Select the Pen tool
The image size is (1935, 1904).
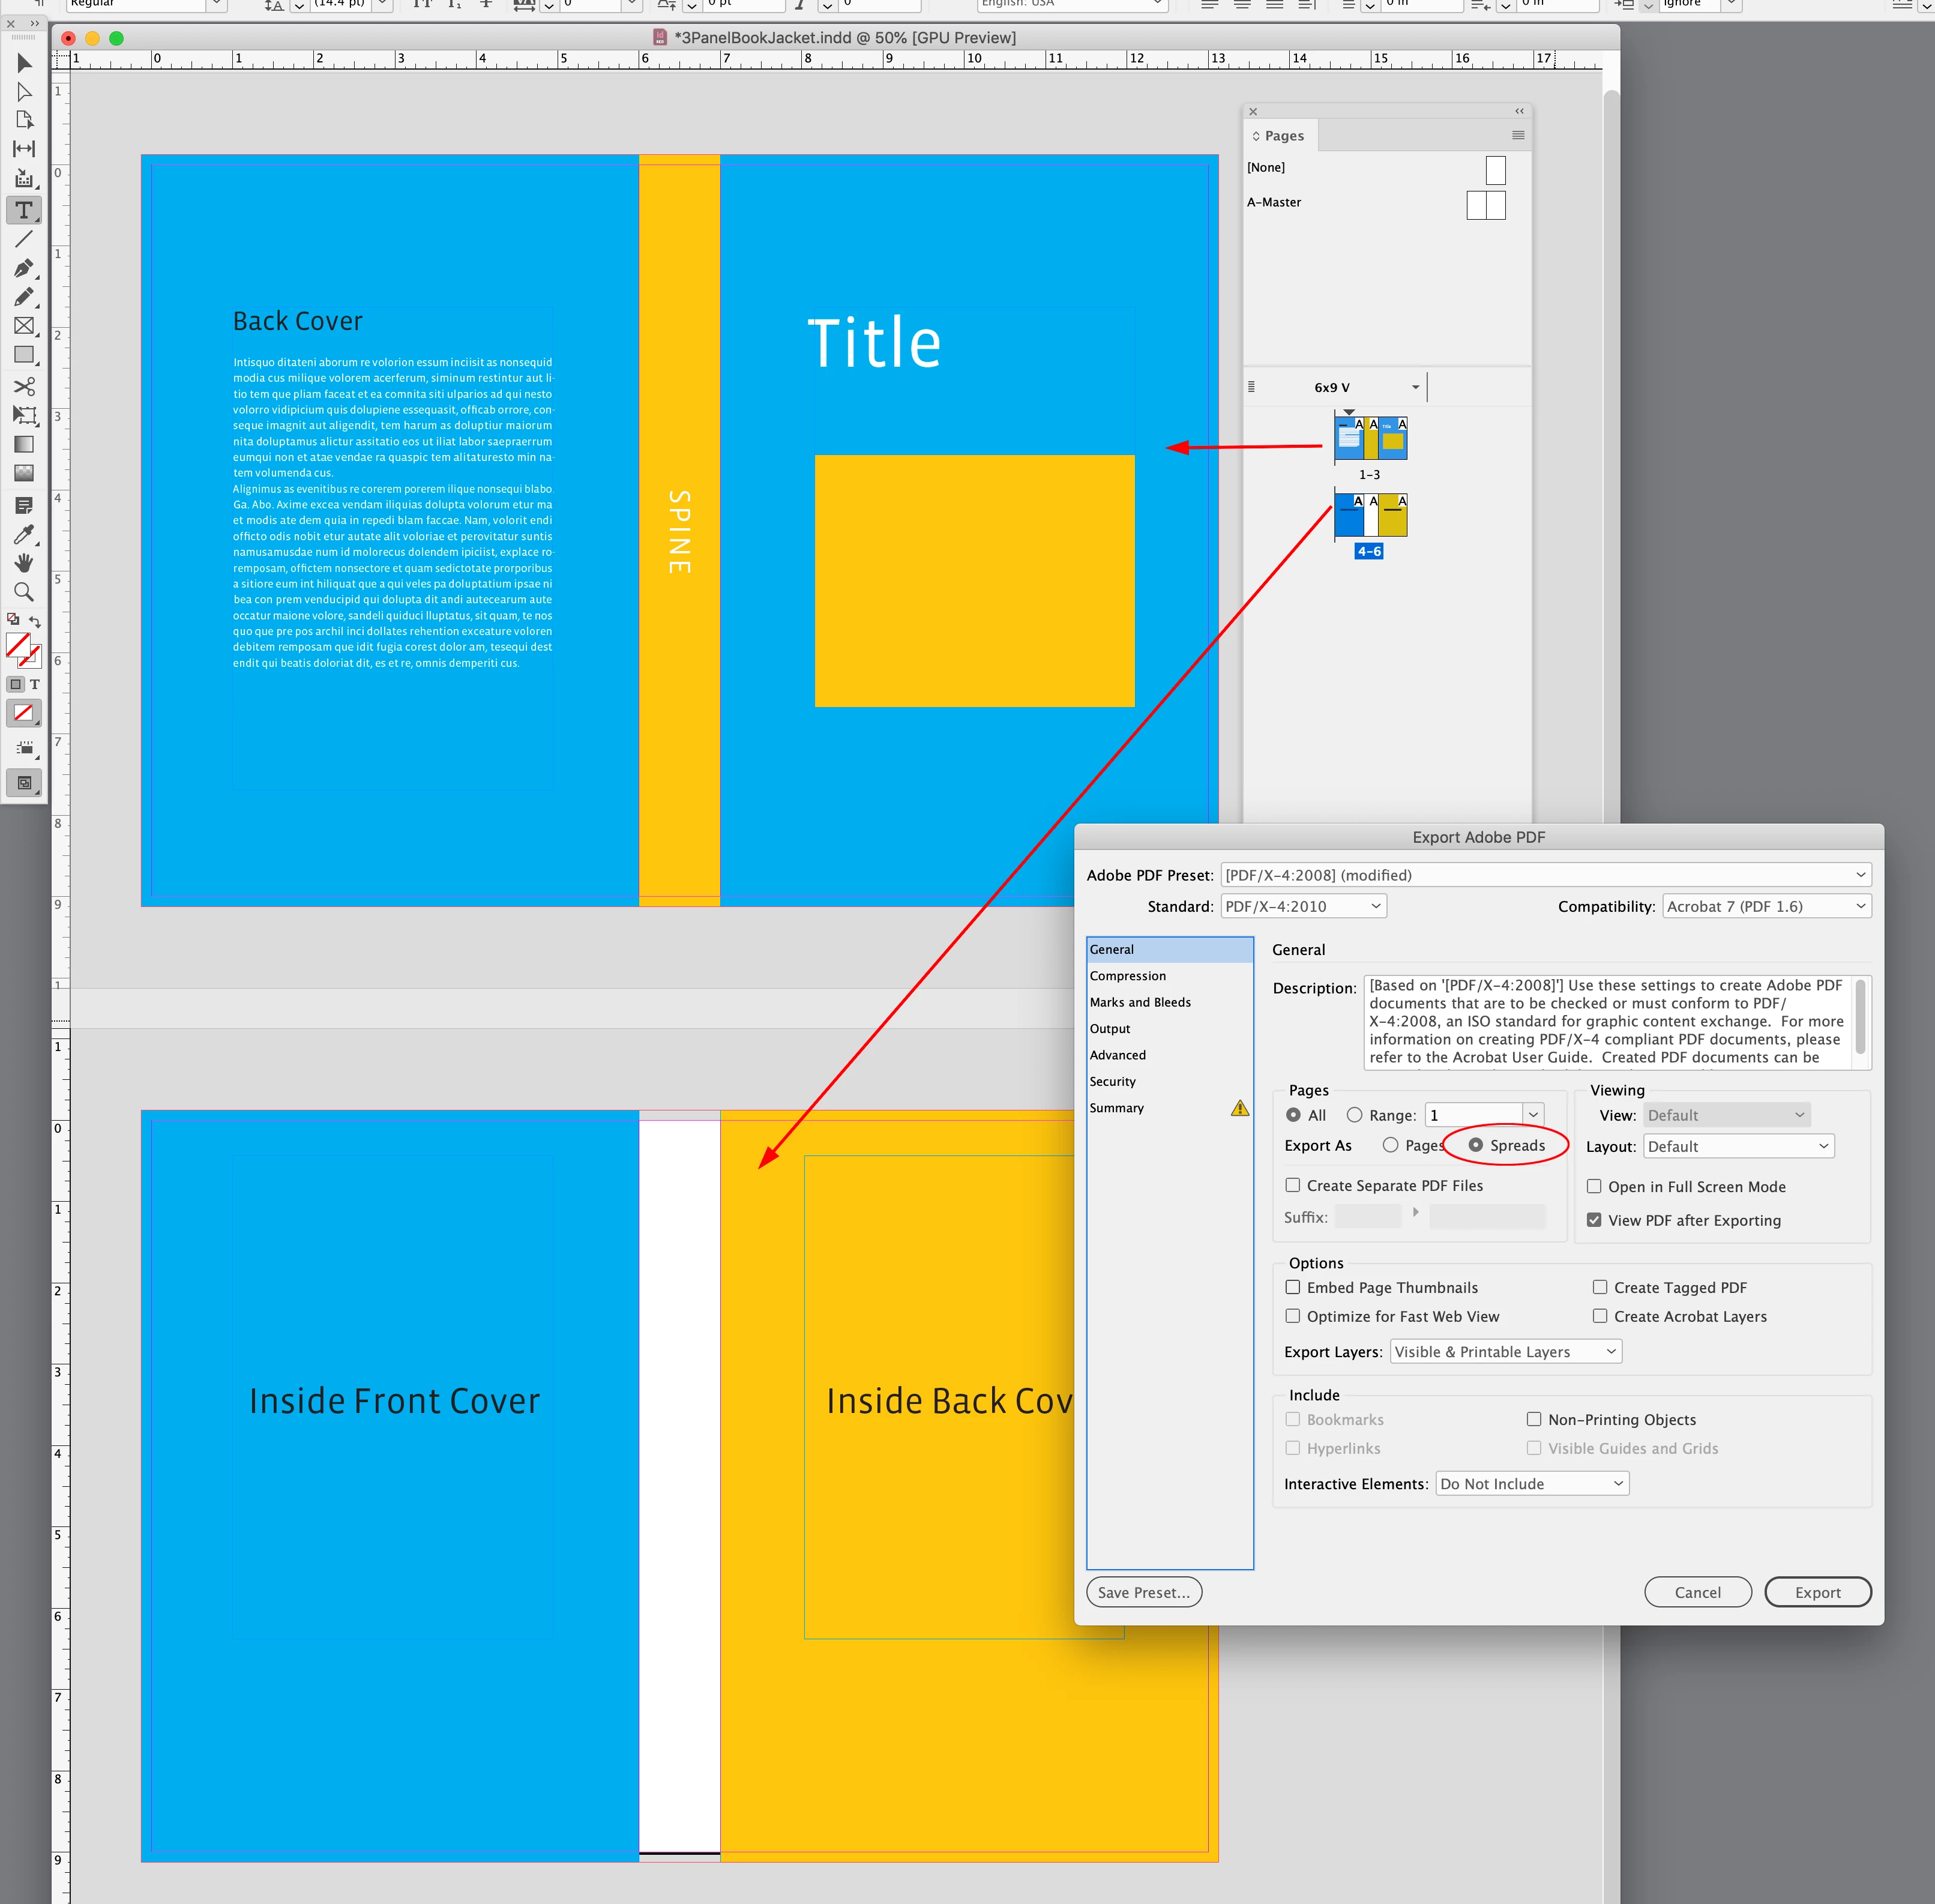click(24, 268)
